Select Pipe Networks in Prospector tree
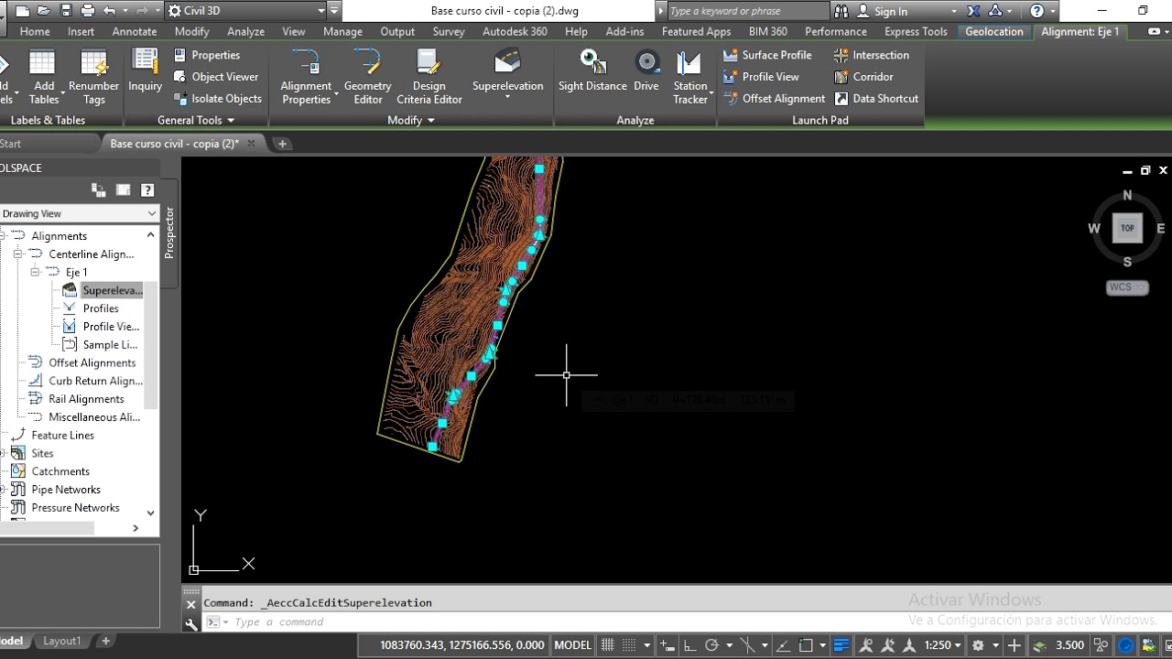This screenshot has width=1172, height=659. point(66,490)
